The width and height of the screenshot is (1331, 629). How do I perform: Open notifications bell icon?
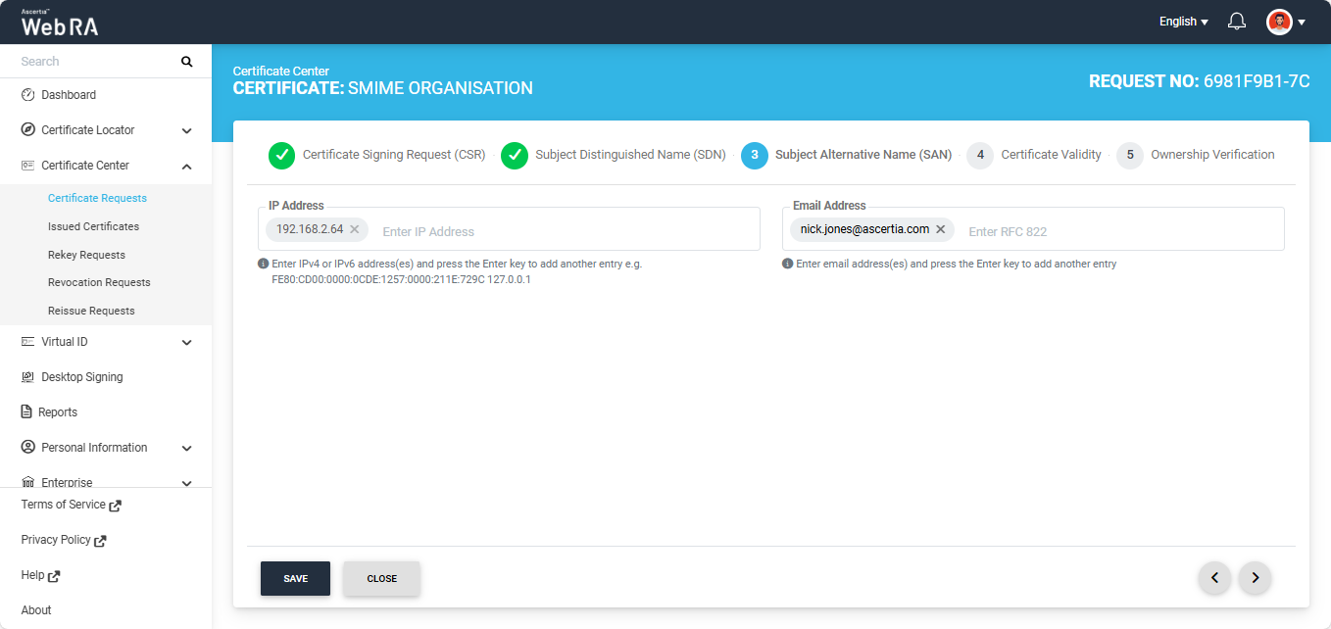tap(1237, 22)
